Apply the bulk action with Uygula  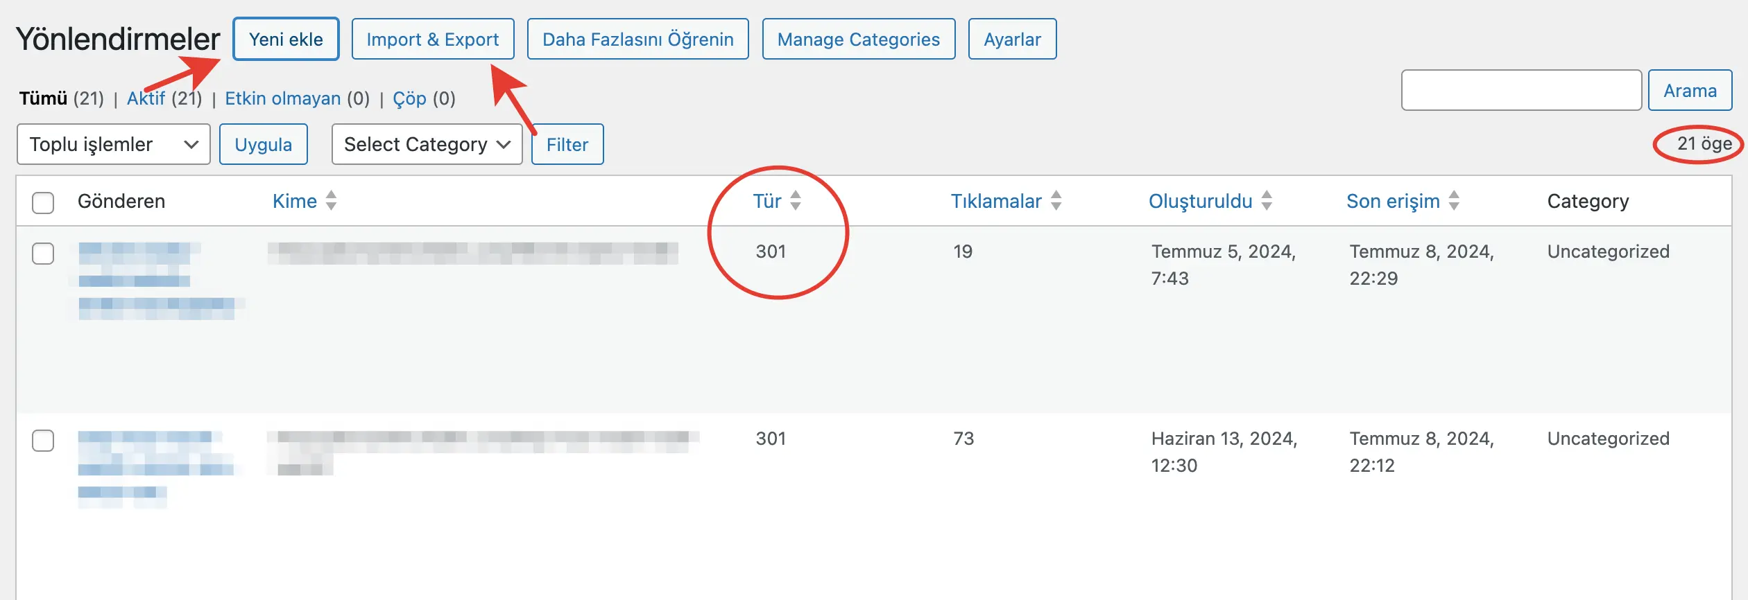coord(263,144)
